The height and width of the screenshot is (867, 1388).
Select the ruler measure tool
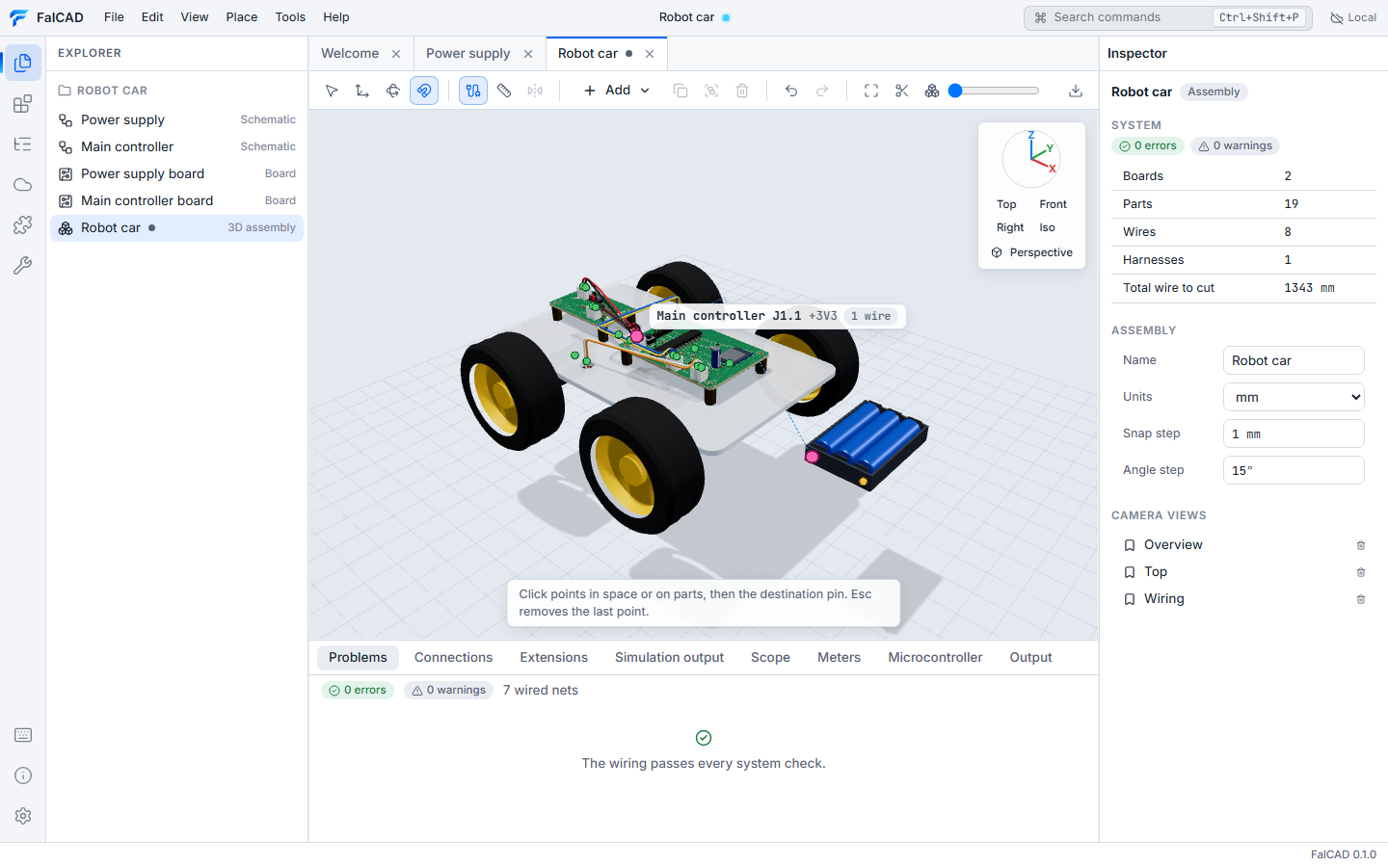[x=504, y=91]
